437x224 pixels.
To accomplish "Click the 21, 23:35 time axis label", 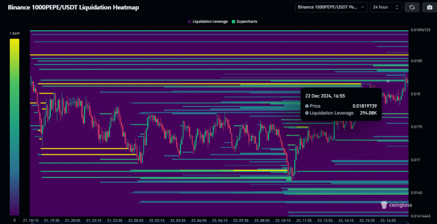I will click(115, 221).
